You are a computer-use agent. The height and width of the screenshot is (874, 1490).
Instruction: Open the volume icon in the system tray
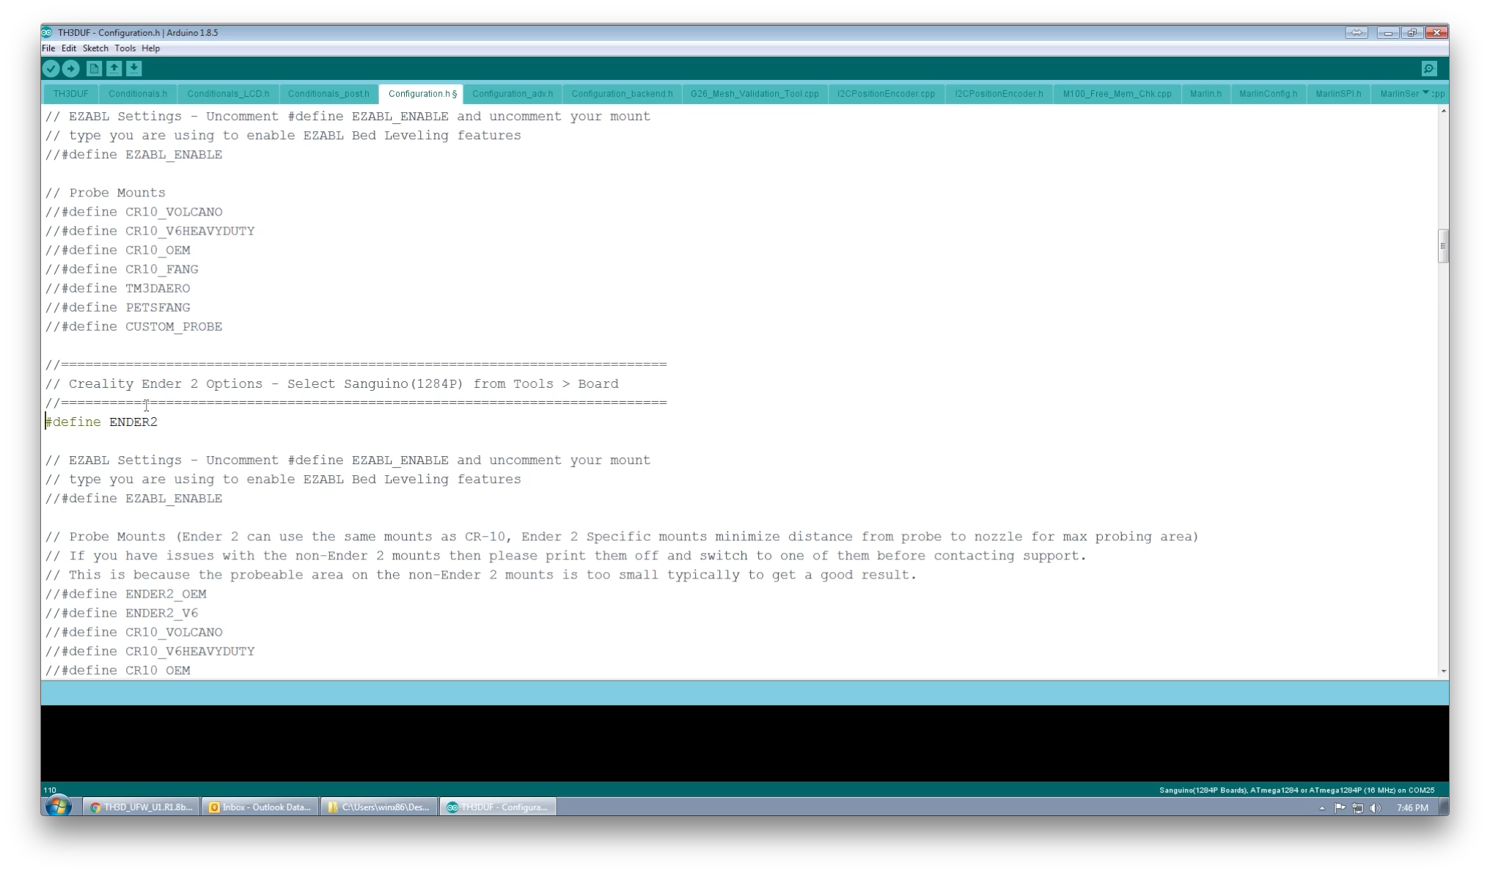(1375, 807)
